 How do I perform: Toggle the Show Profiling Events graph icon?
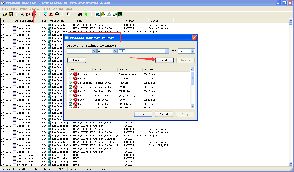tap(120, 14)
